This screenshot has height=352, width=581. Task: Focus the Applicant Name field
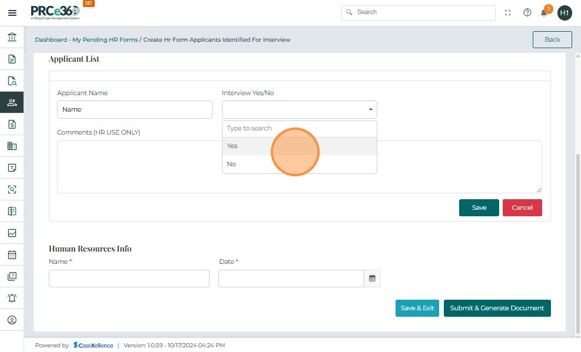click(x=134, y=109)
